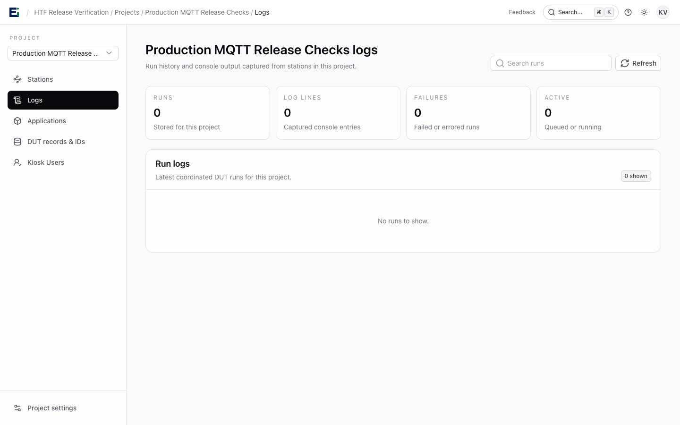Open the global Search box
The width and height of the screenshot is (680, 425).
[580, 12]
